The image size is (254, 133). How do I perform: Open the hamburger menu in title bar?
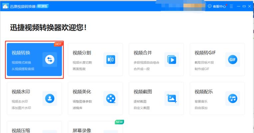(x=231, y=6)
